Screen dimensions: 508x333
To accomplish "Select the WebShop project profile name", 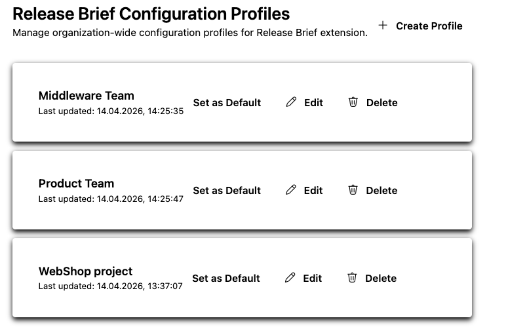I will 85,271.
